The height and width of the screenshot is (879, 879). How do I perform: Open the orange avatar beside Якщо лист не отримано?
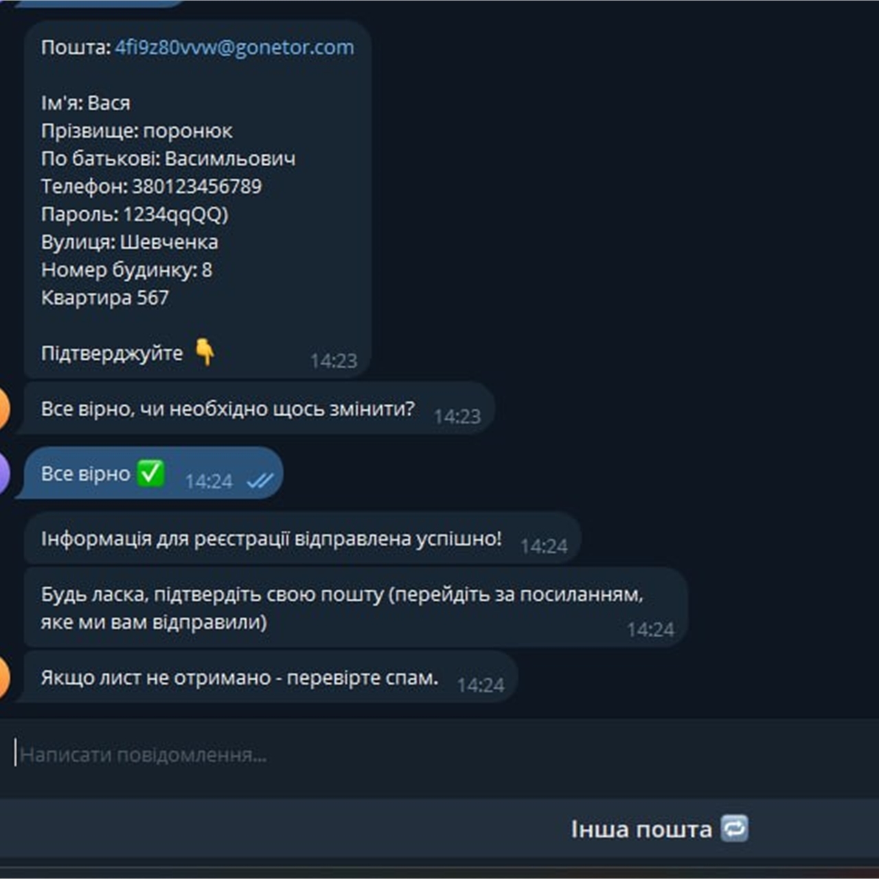(x=3, y=676)
